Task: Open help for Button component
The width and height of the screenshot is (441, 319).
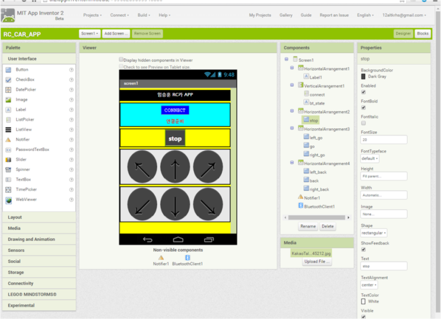Action: (x=71, y=70)
